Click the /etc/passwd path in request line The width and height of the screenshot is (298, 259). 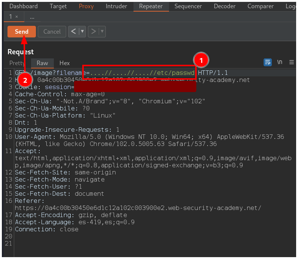tap(179, 73)
